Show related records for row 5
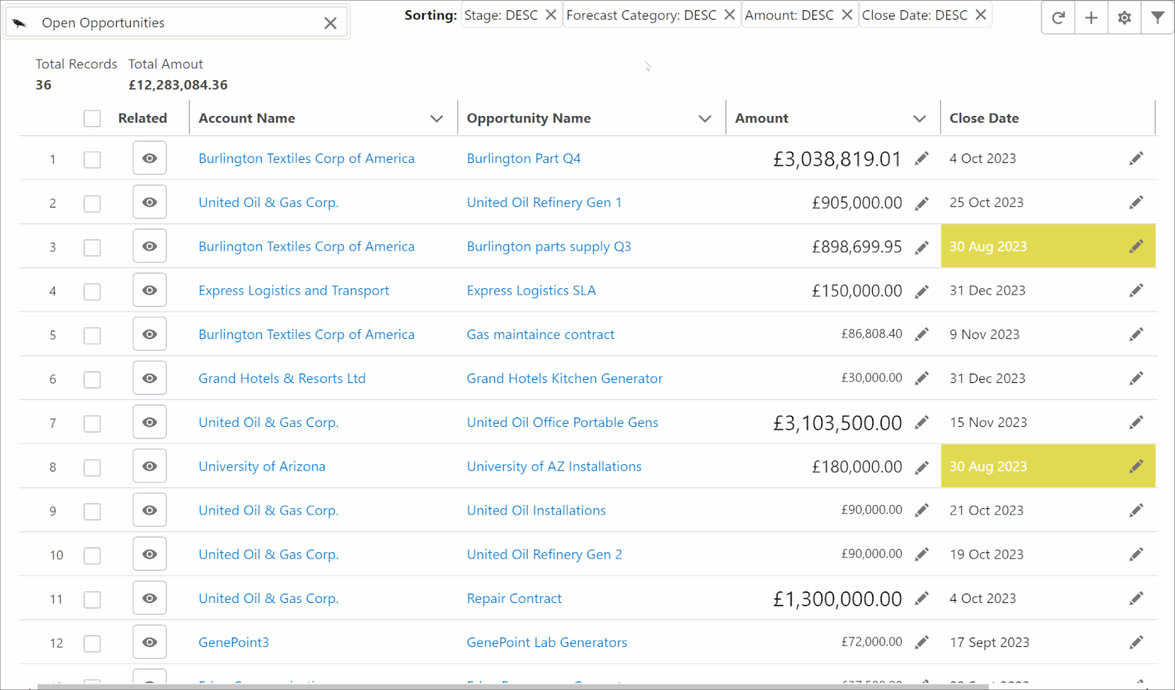1175x690 pixels. 150,334
